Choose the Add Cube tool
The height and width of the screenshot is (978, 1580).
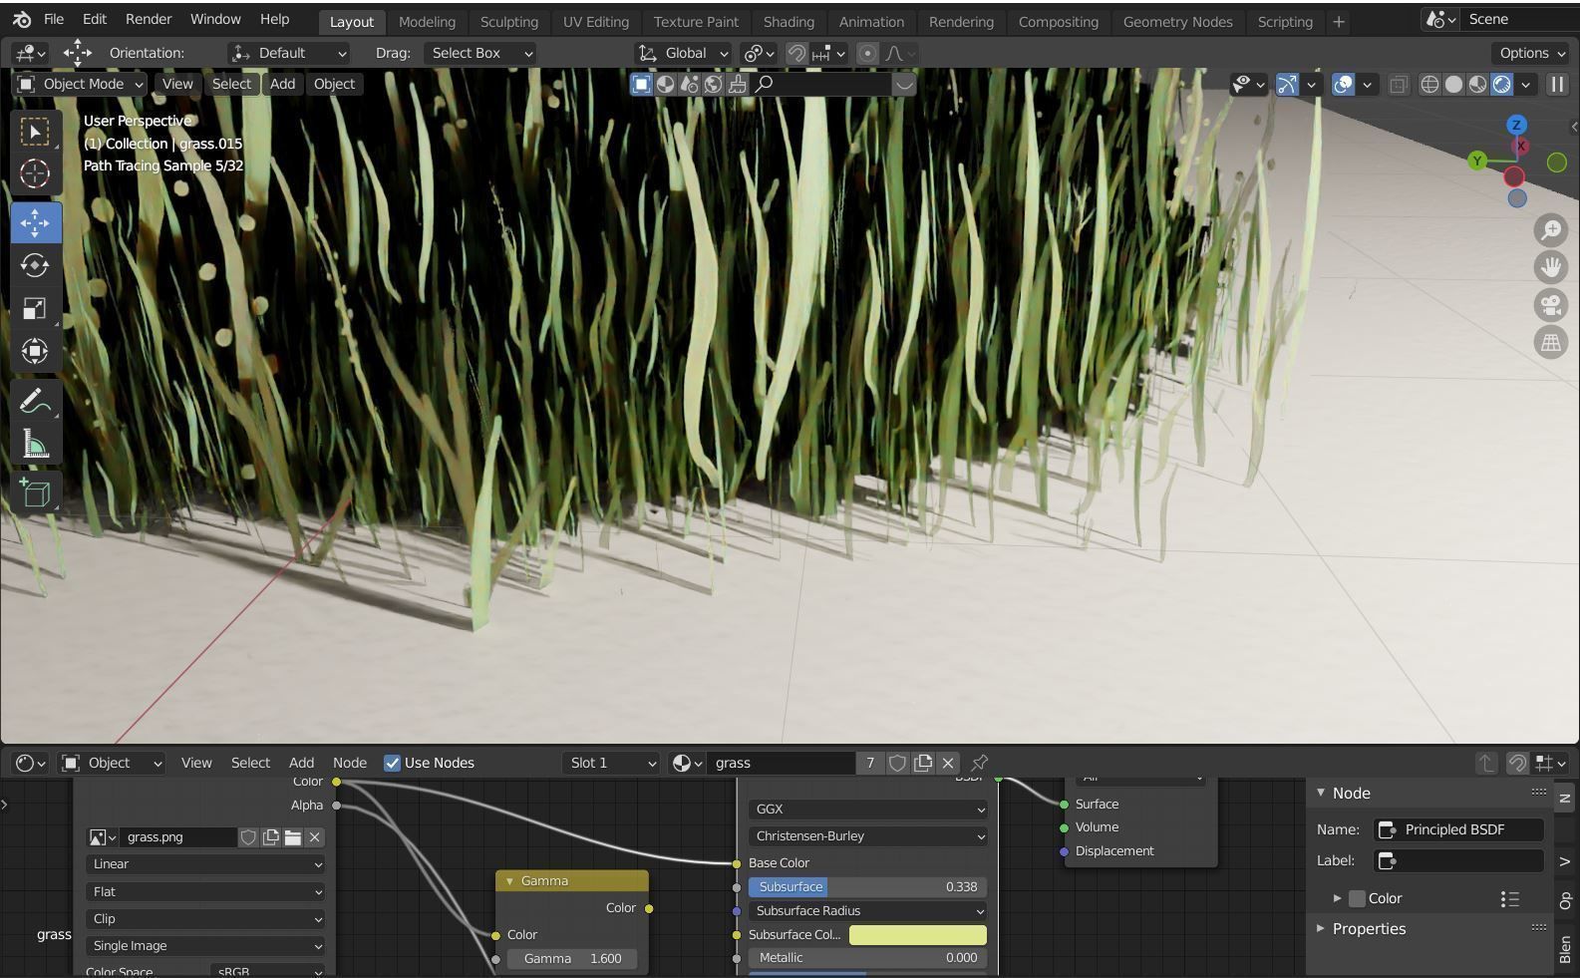click(35, 493)
